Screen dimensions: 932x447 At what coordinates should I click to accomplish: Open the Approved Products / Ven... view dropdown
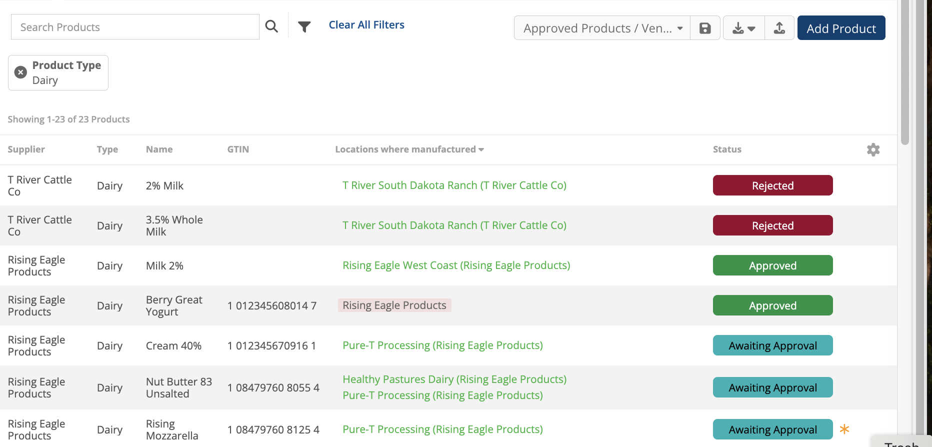(602, 28)
